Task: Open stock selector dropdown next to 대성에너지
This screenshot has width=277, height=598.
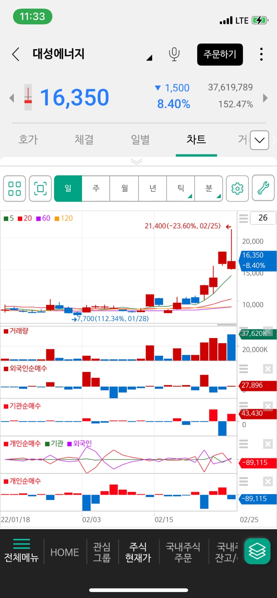Action: click(x=149, y=58)
